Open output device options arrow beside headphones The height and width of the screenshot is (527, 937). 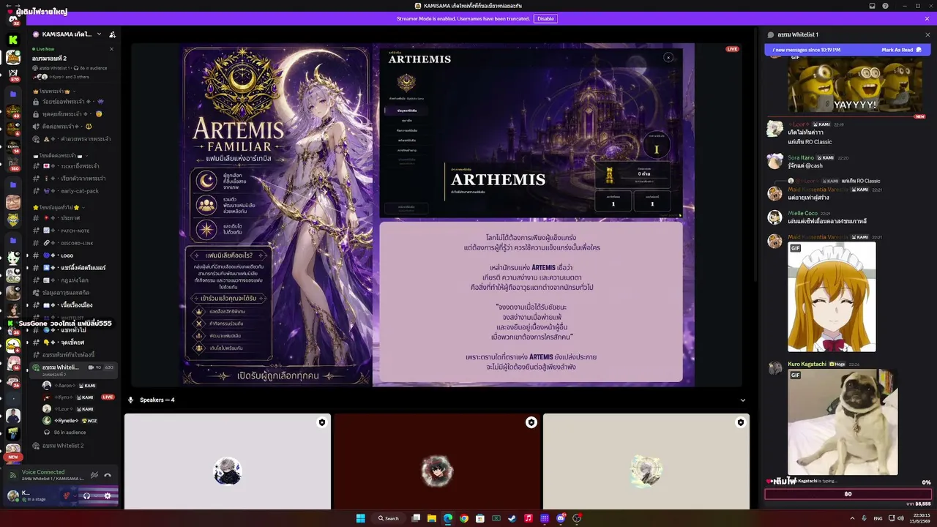(96, 496)
